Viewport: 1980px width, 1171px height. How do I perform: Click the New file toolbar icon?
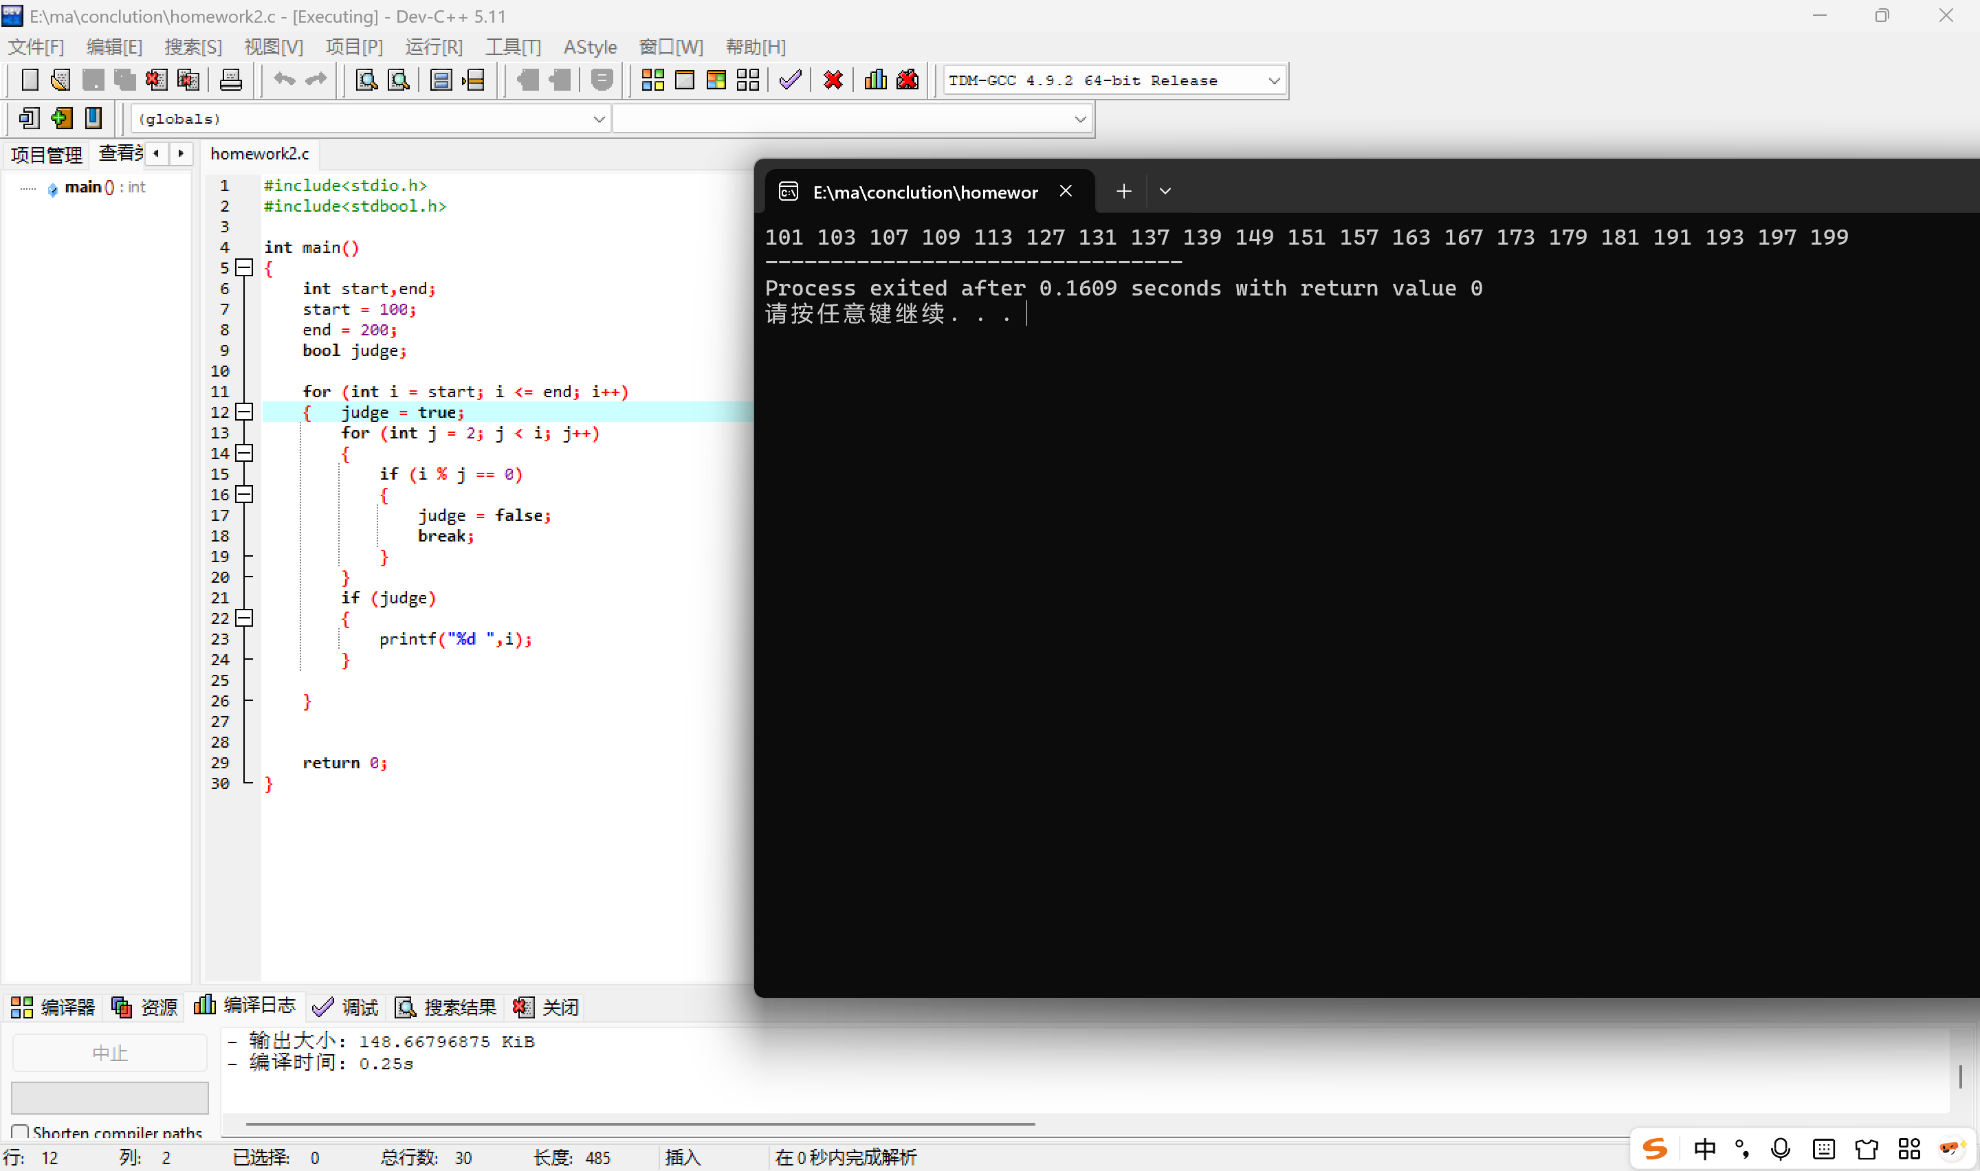tap(29, 80)
